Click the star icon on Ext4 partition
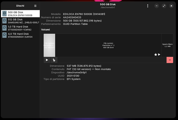Viewport: 178px width, 120px height. coord(156,55)
